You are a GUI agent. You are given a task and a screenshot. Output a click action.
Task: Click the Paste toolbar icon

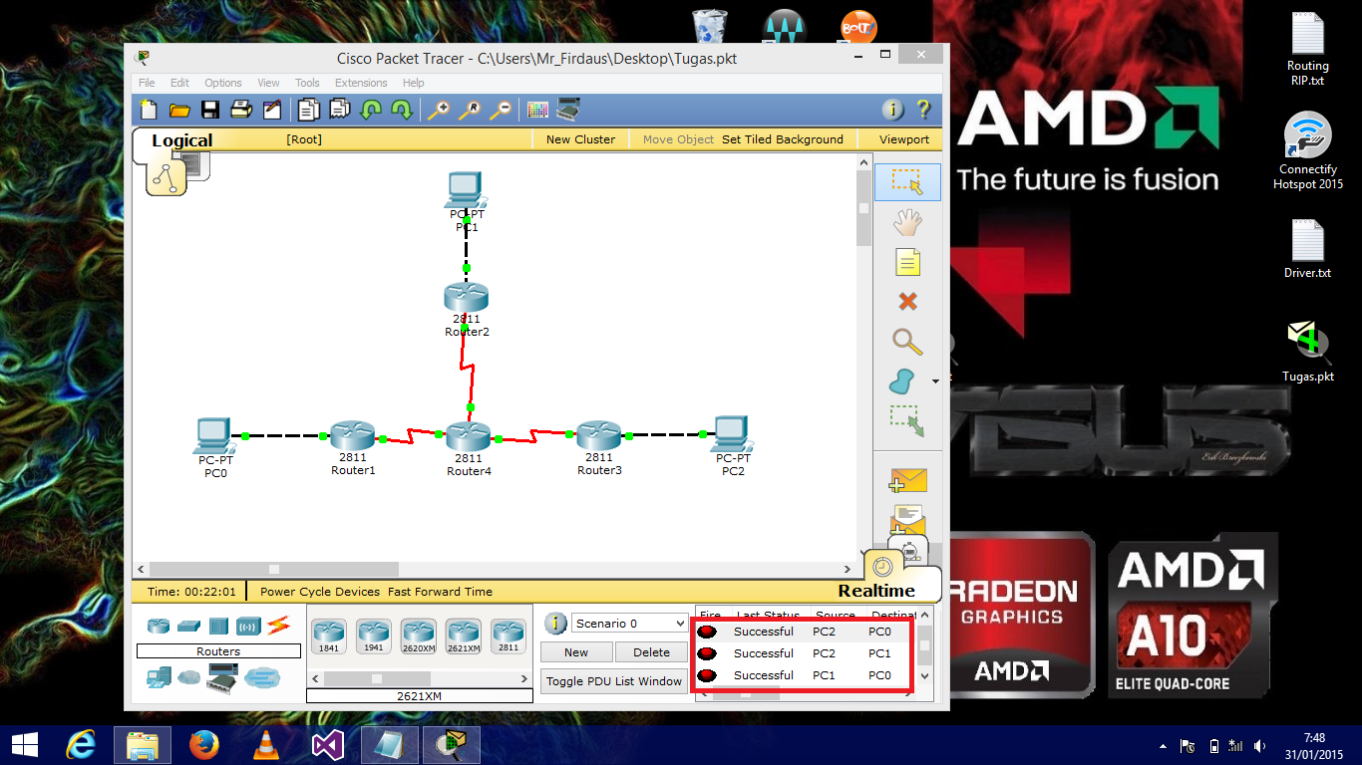(340, 110)
